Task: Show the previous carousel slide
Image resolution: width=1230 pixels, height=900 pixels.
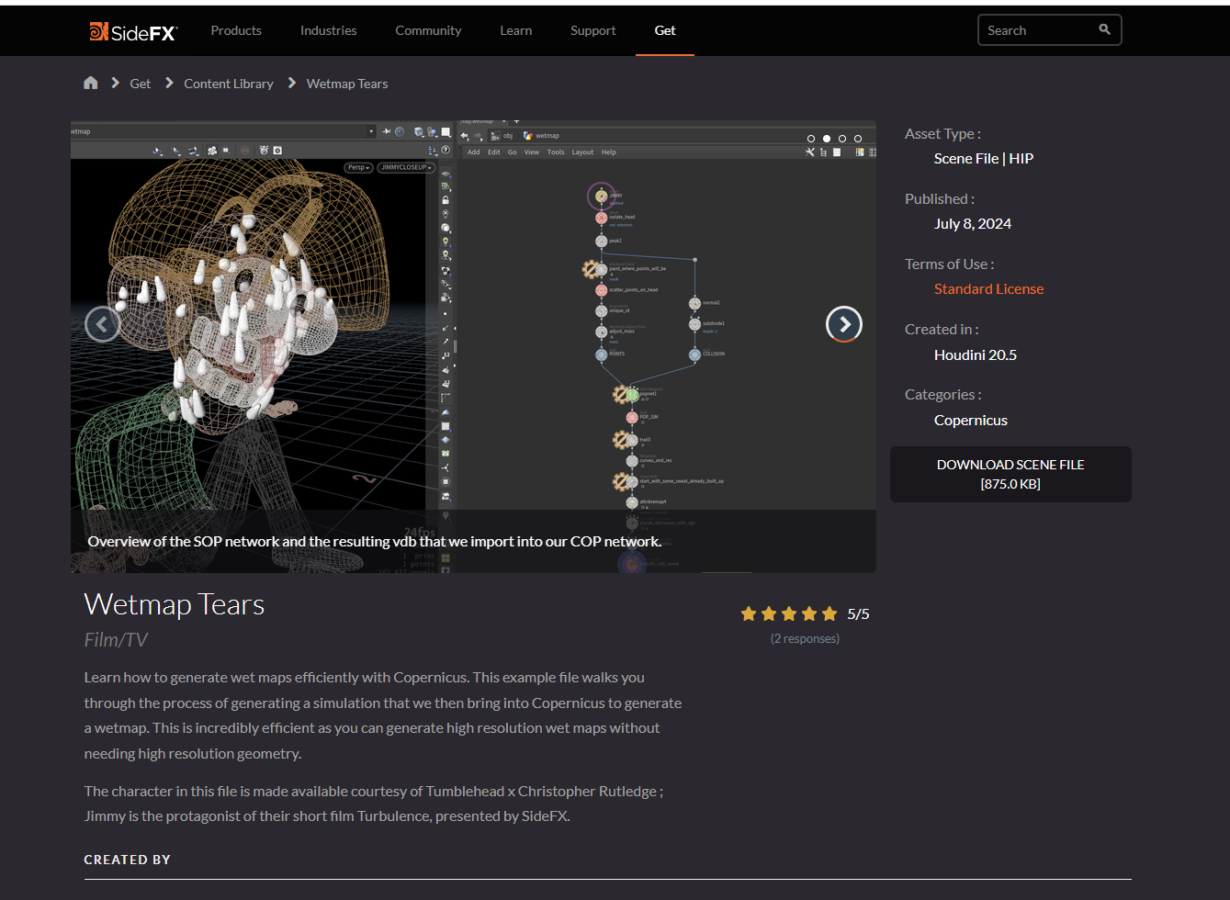Action: point(102,323)
